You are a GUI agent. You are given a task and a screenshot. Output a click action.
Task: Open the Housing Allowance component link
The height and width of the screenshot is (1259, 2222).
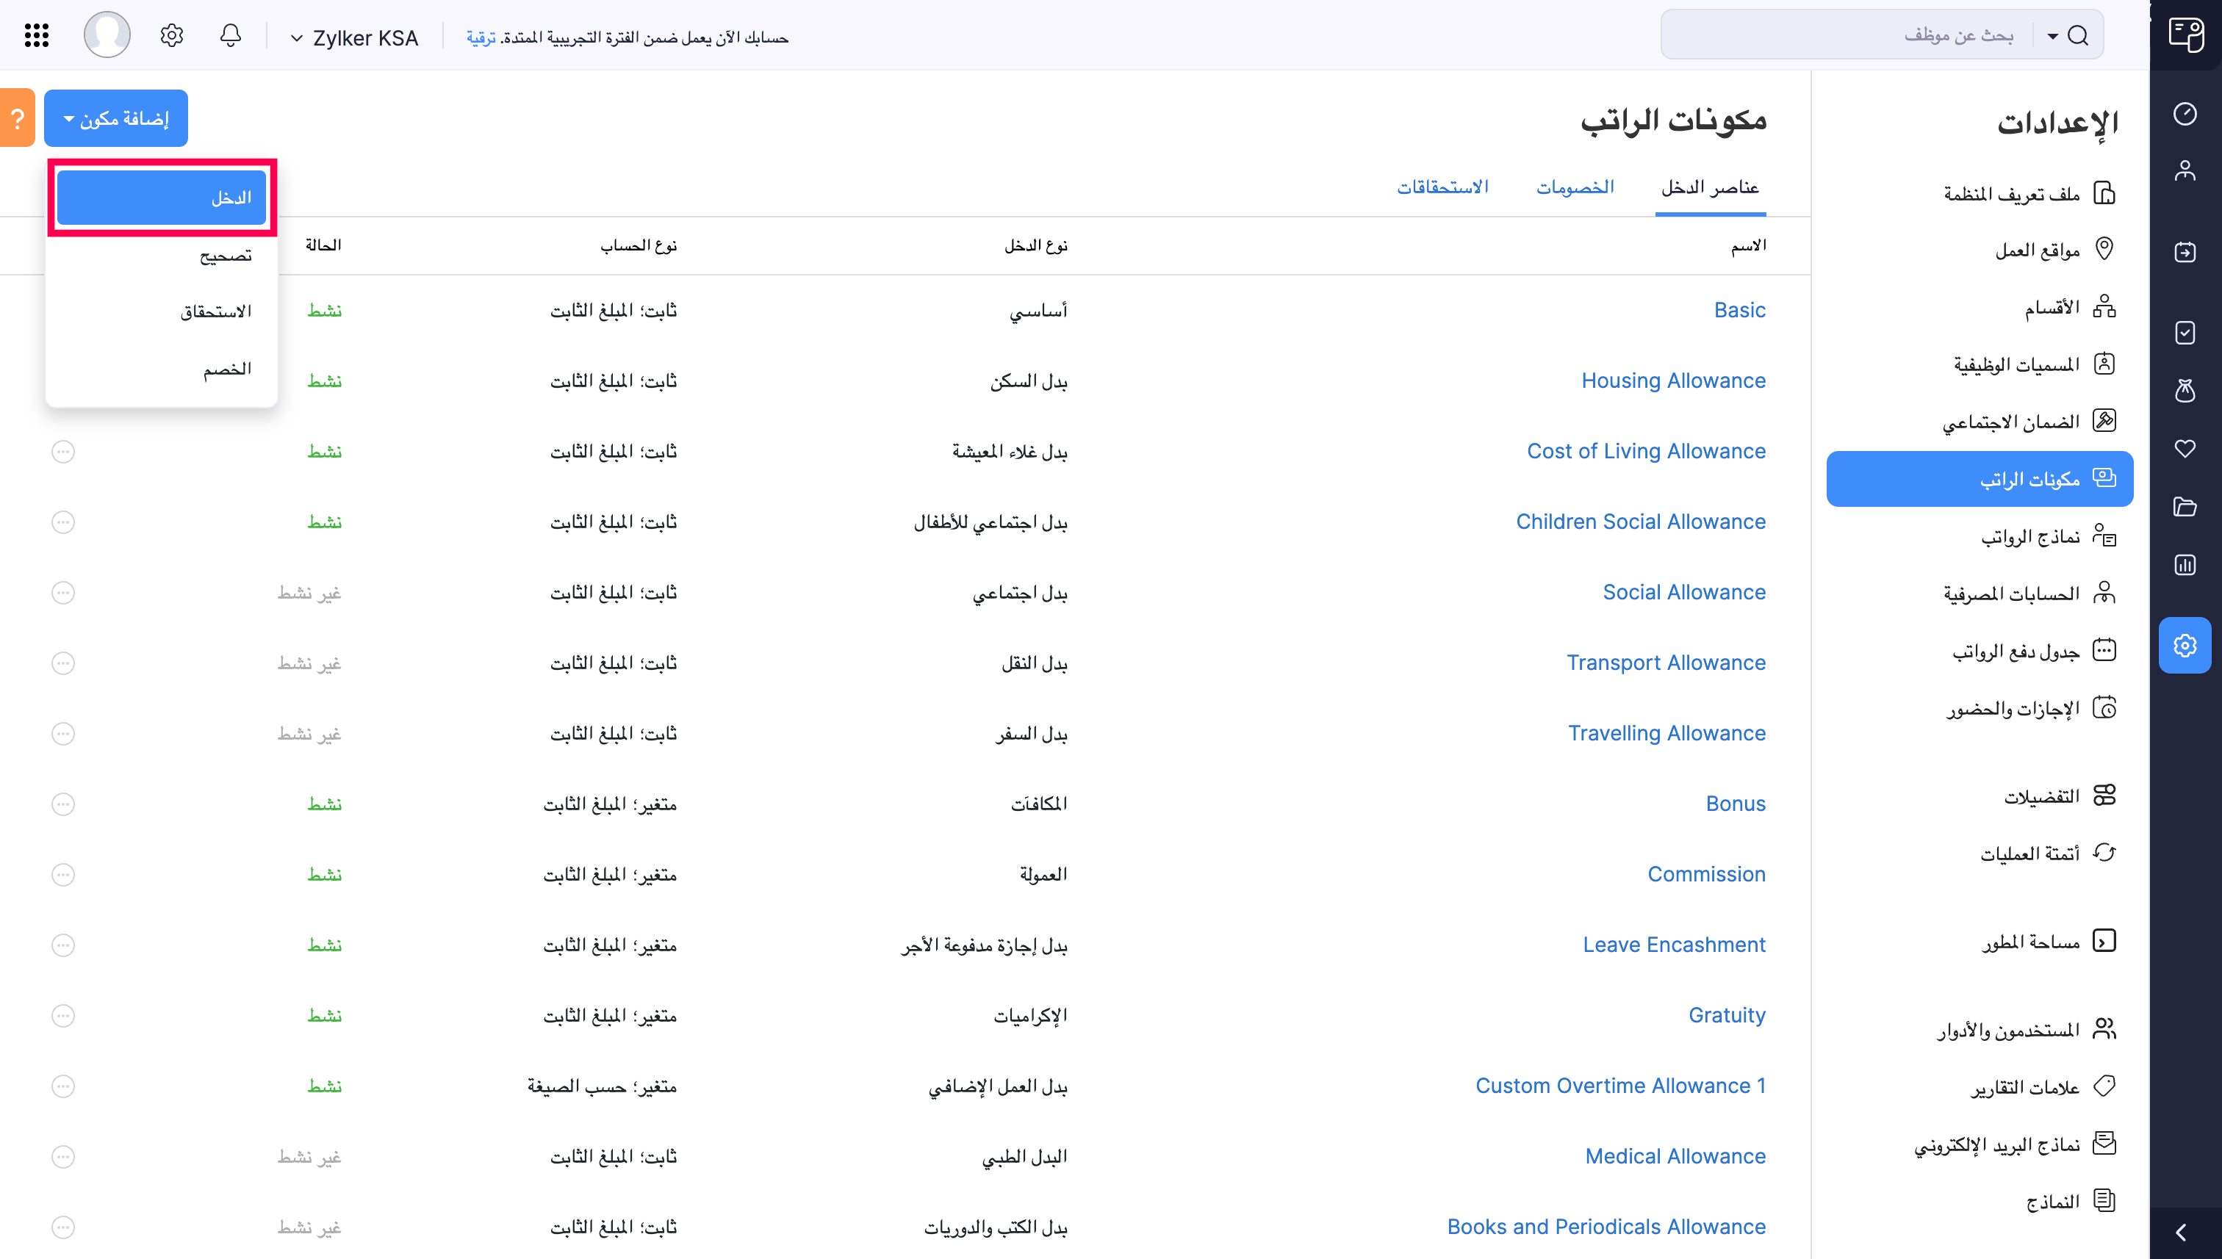point(1674,380)
